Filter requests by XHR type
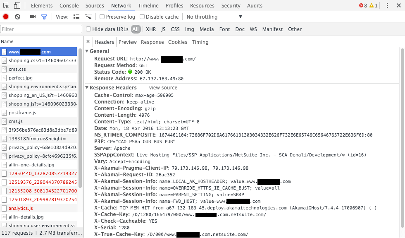 click(x=151, y=29)
